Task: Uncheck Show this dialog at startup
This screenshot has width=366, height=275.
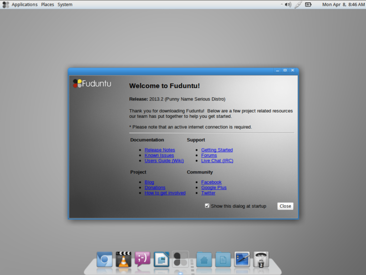Action: 207,206
